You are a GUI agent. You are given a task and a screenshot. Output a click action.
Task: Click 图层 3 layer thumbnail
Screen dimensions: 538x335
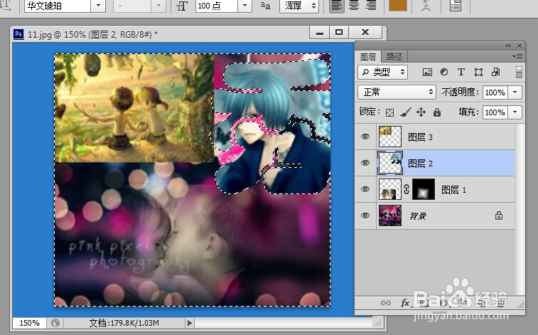point(389,137)
